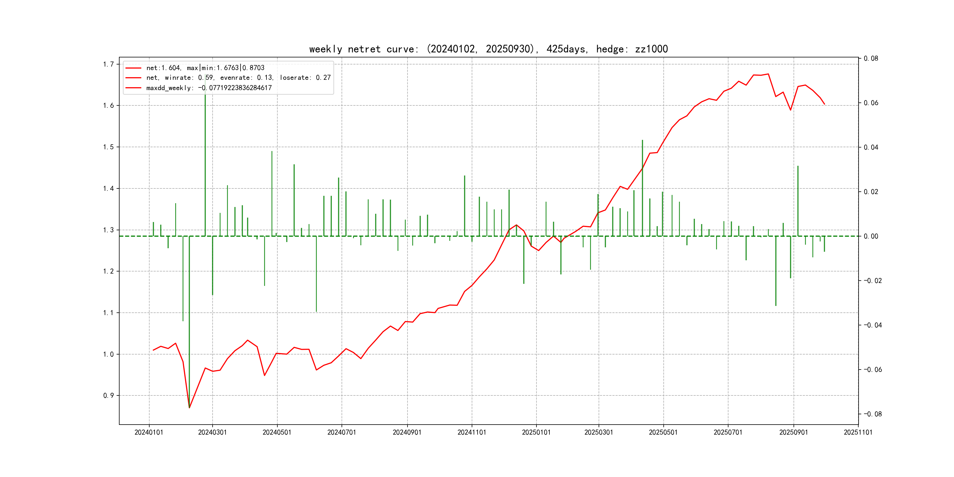Viewport: 954px width, 477px height.
Task: Click the 20251101 x-axis date label
Action: [x=858, y=432]
